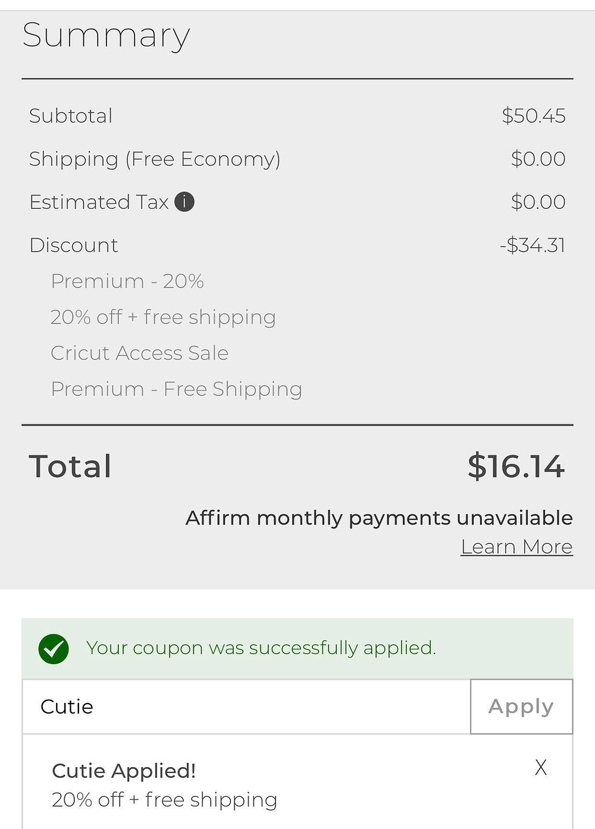
Task: Click the 20% off + free shipping discount line
Action: [x=164, y=317]
